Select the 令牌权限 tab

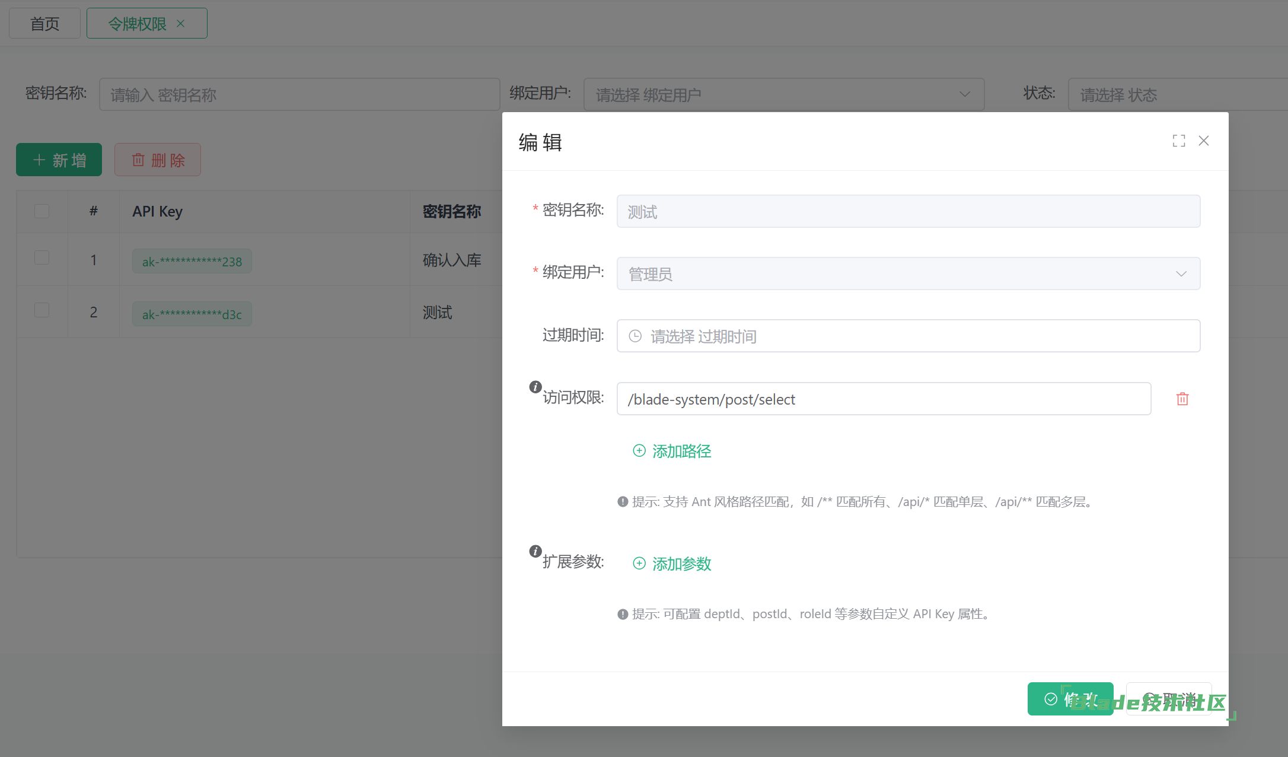click(x=137, y=24)
